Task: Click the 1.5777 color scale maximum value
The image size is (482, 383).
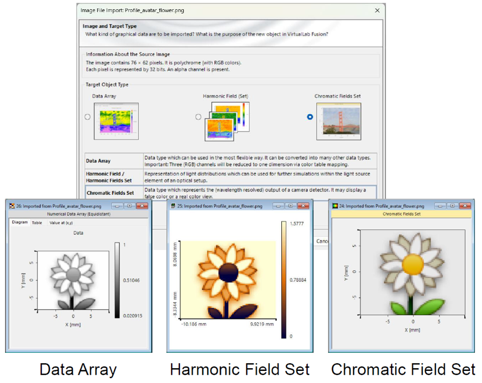Action: [x=297, y=224]
